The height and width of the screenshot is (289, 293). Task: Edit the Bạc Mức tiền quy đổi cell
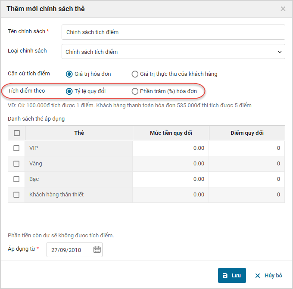(x=171, y=179)
